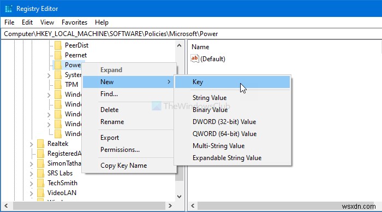Select Binary Value in the submenu
Viewport: 382px width, 212px height.
(232, 110)
